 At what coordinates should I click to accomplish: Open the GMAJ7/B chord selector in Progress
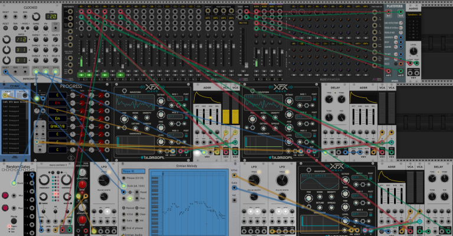click(x=57, y=126)
